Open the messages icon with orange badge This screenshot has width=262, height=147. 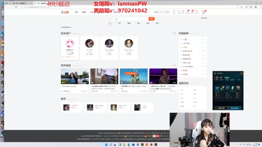[192, 12]
